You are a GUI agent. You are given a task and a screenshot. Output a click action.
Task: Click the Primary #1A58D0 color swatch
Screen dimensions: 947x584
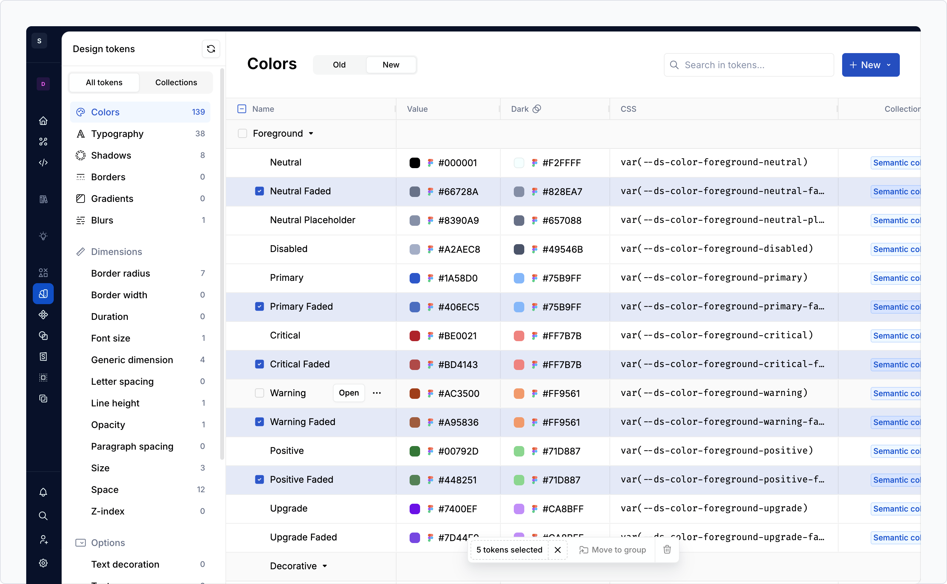click(415, 278)
